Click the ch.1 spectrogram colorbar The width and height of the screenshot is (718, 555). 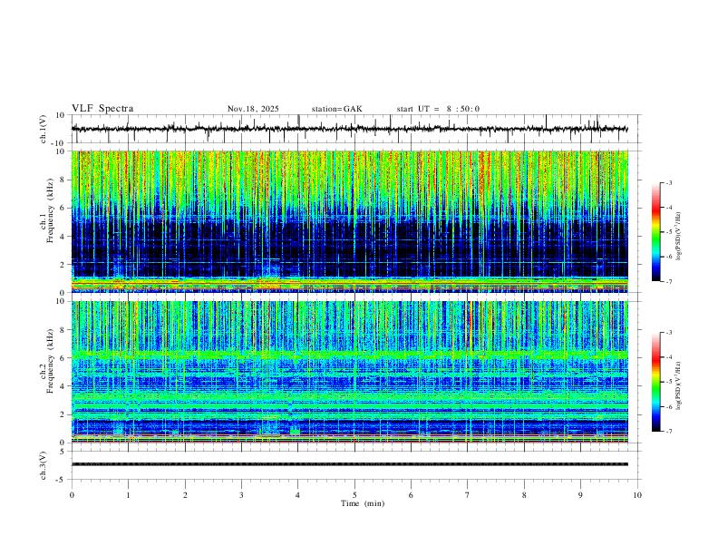pyautogui.click(x=656, y=232)
